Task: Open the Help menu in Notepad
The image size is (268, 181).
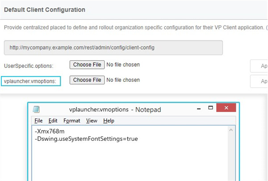Action: pos(109,121)
